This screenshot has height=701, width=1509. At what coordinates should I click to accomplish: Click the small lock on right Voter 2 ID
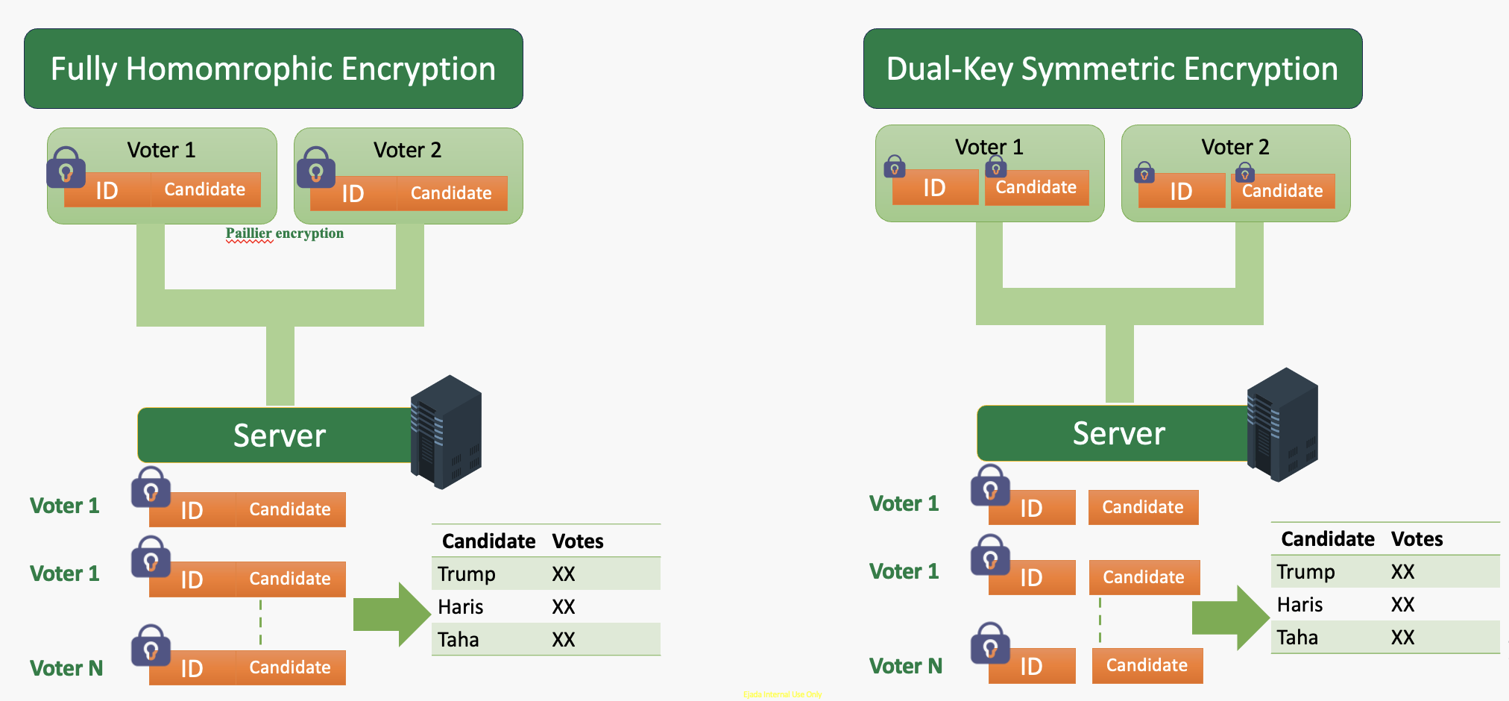[1144, 173]
